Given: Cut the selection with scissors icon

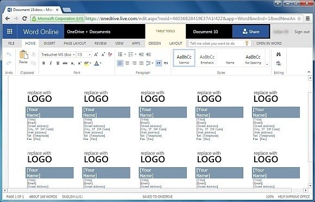Looking at the screenshot, I should tap(34, 54).
